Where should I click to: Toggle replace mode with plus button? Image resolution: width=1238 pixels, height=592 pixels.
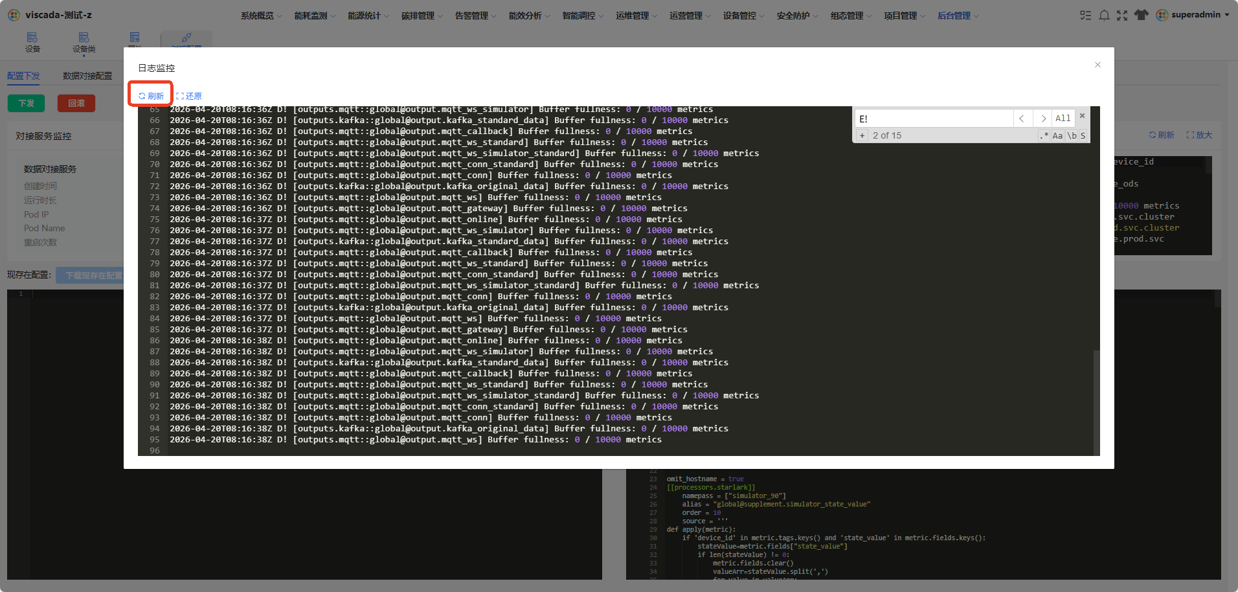pos(862,135)
